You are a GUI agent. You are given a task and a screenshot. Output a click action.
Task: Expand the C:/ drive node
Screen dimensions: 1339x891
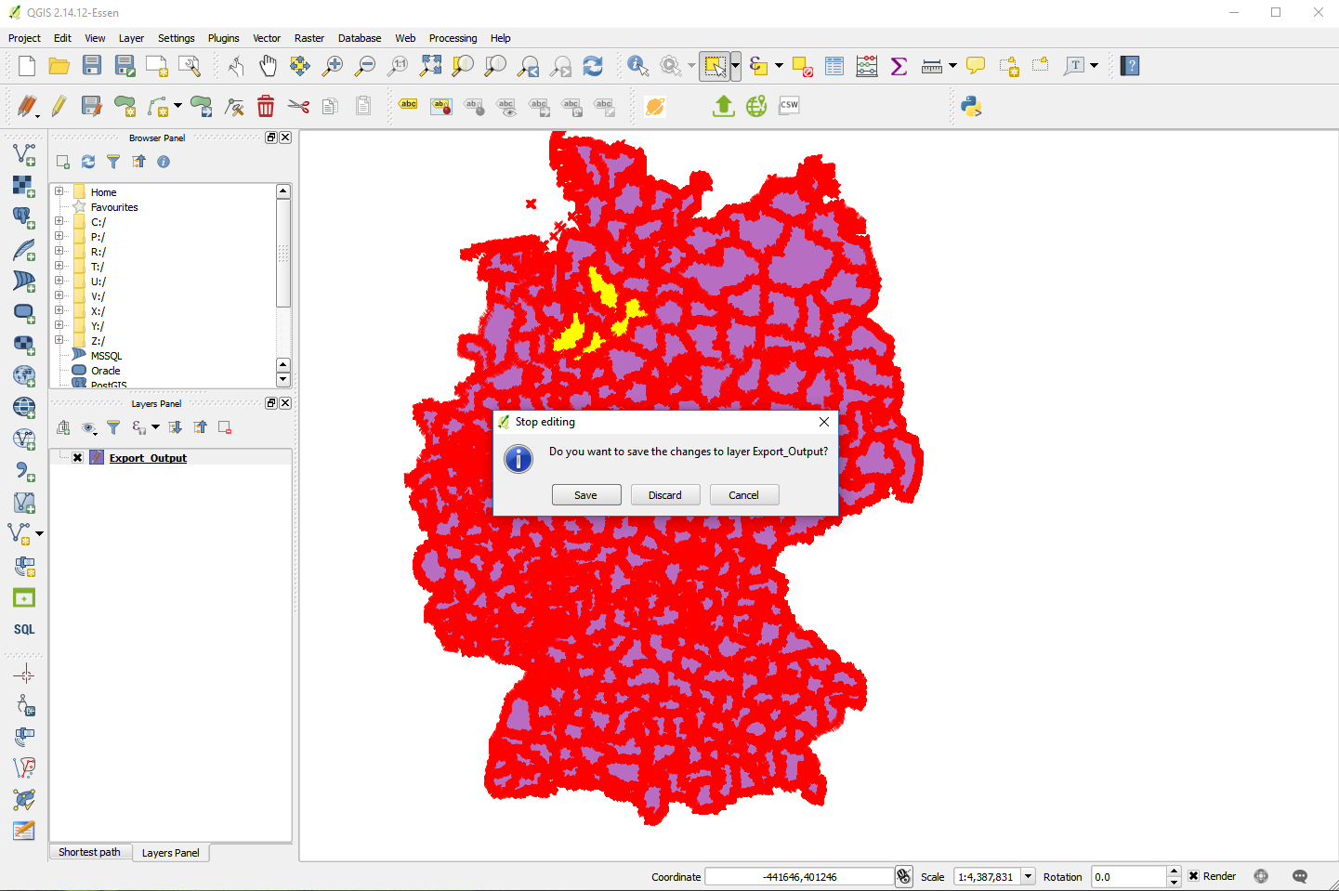(59, 221)
